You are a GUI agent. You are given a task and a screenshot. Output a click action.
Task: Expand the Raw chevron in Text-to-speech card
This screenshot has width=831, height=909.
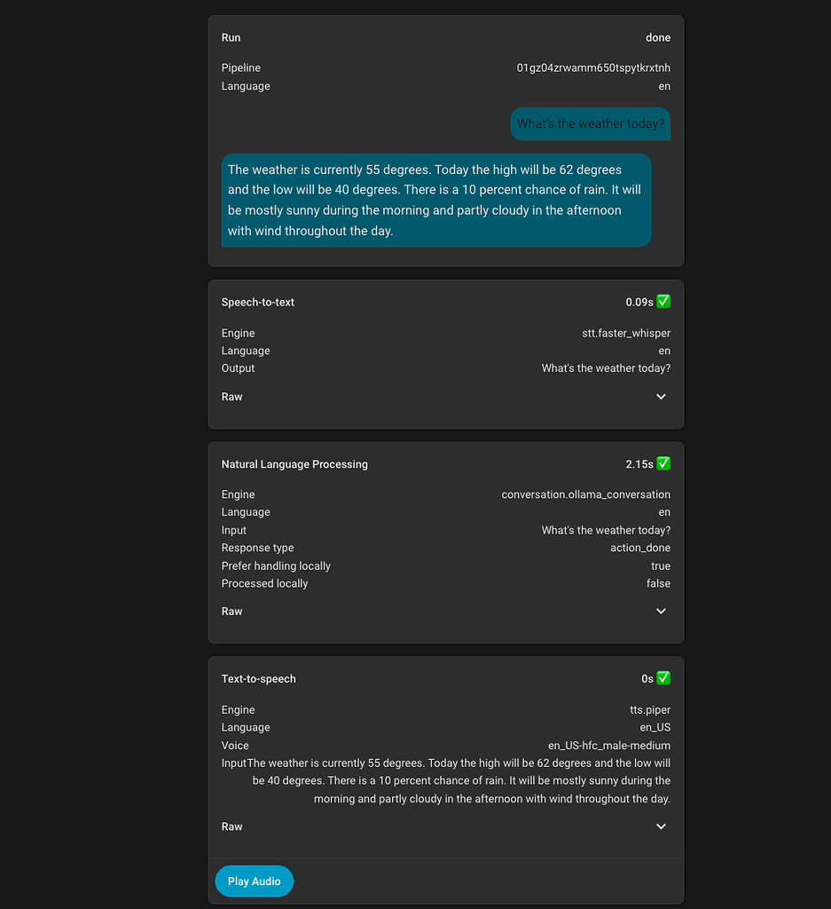tap(661, 826)
